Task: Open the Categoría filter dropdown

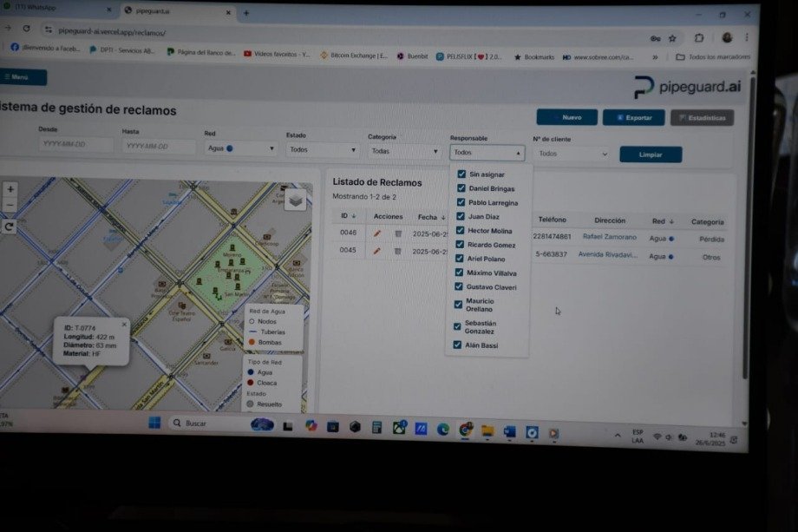Action: tap(404, 151)
